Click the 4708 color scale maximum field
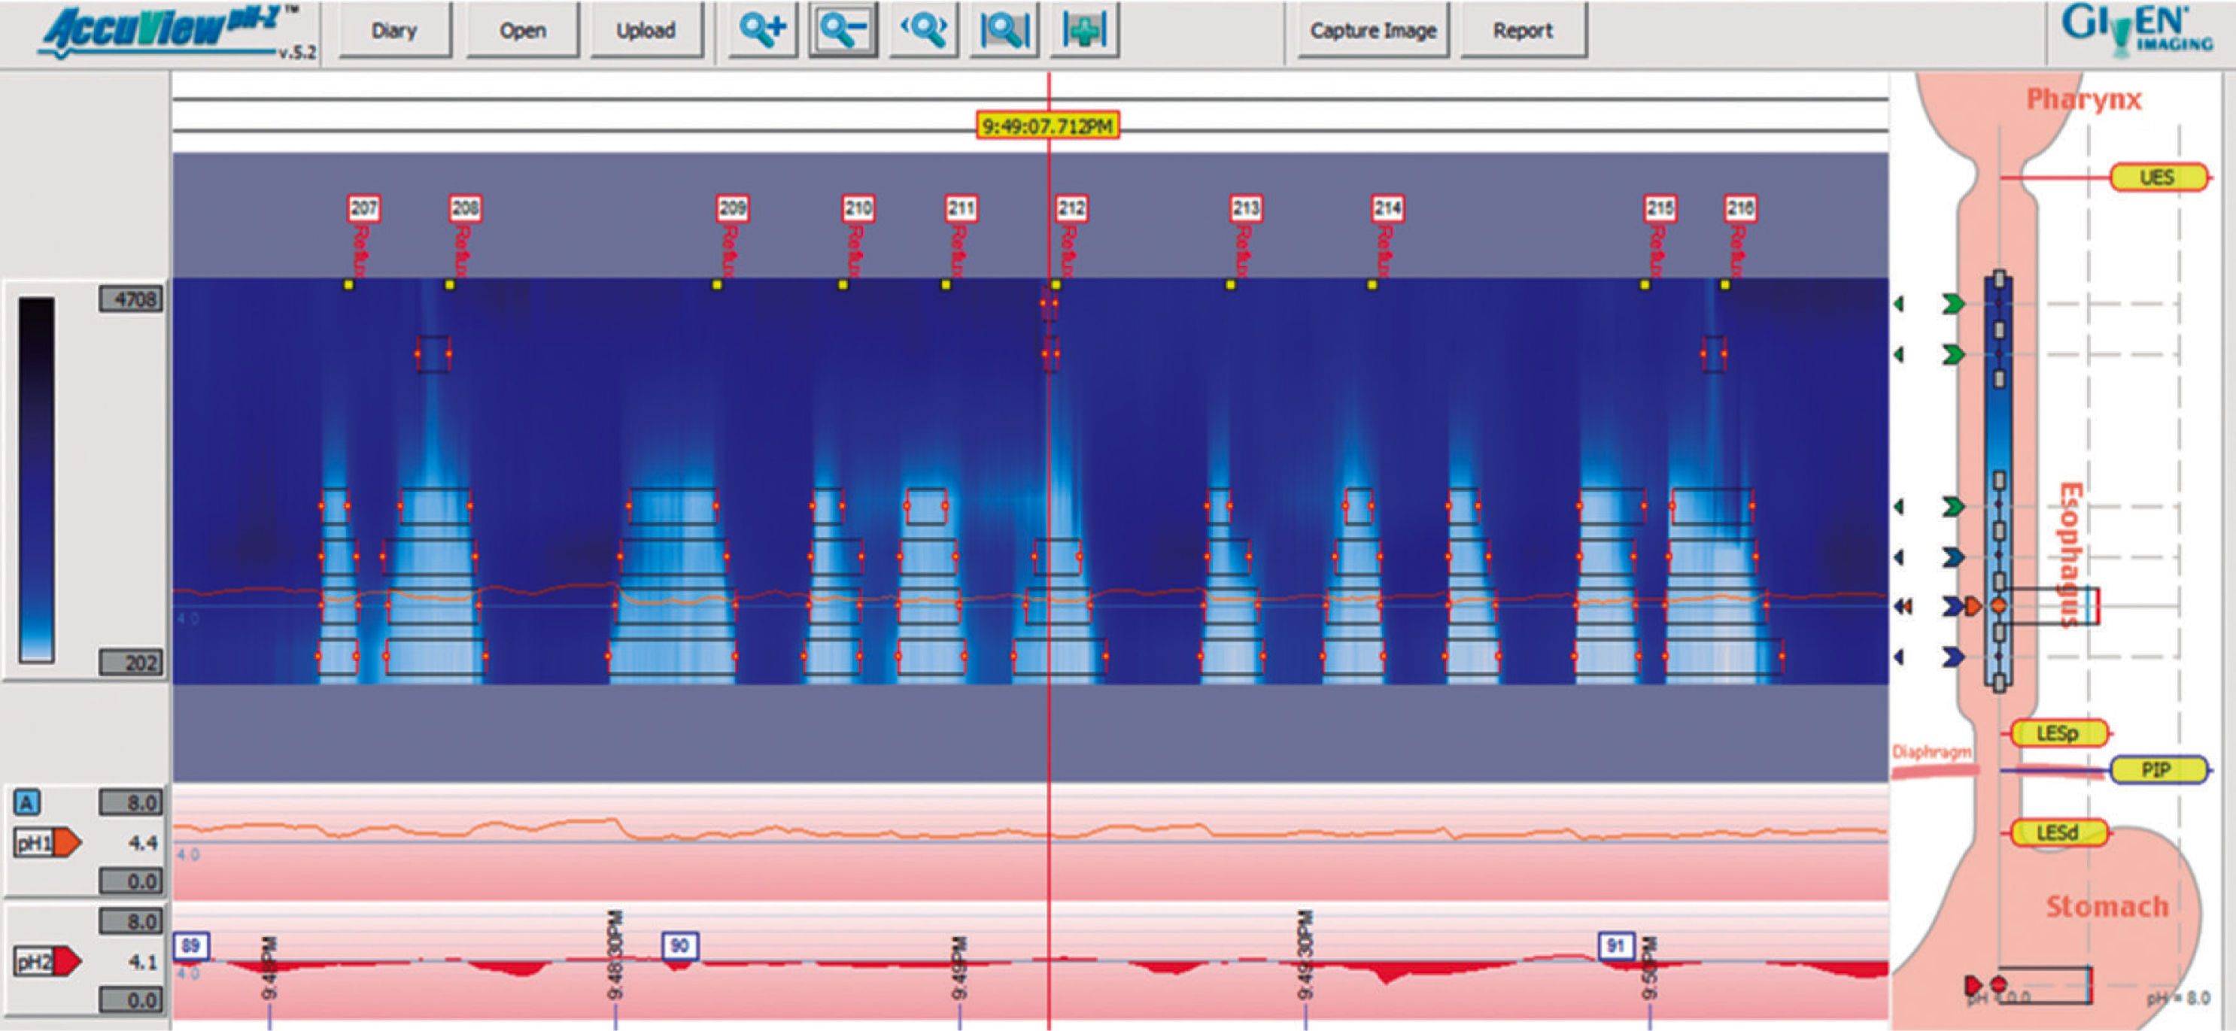The width and height of the screenshot is (2236, 1031). (x=131, y=299)
